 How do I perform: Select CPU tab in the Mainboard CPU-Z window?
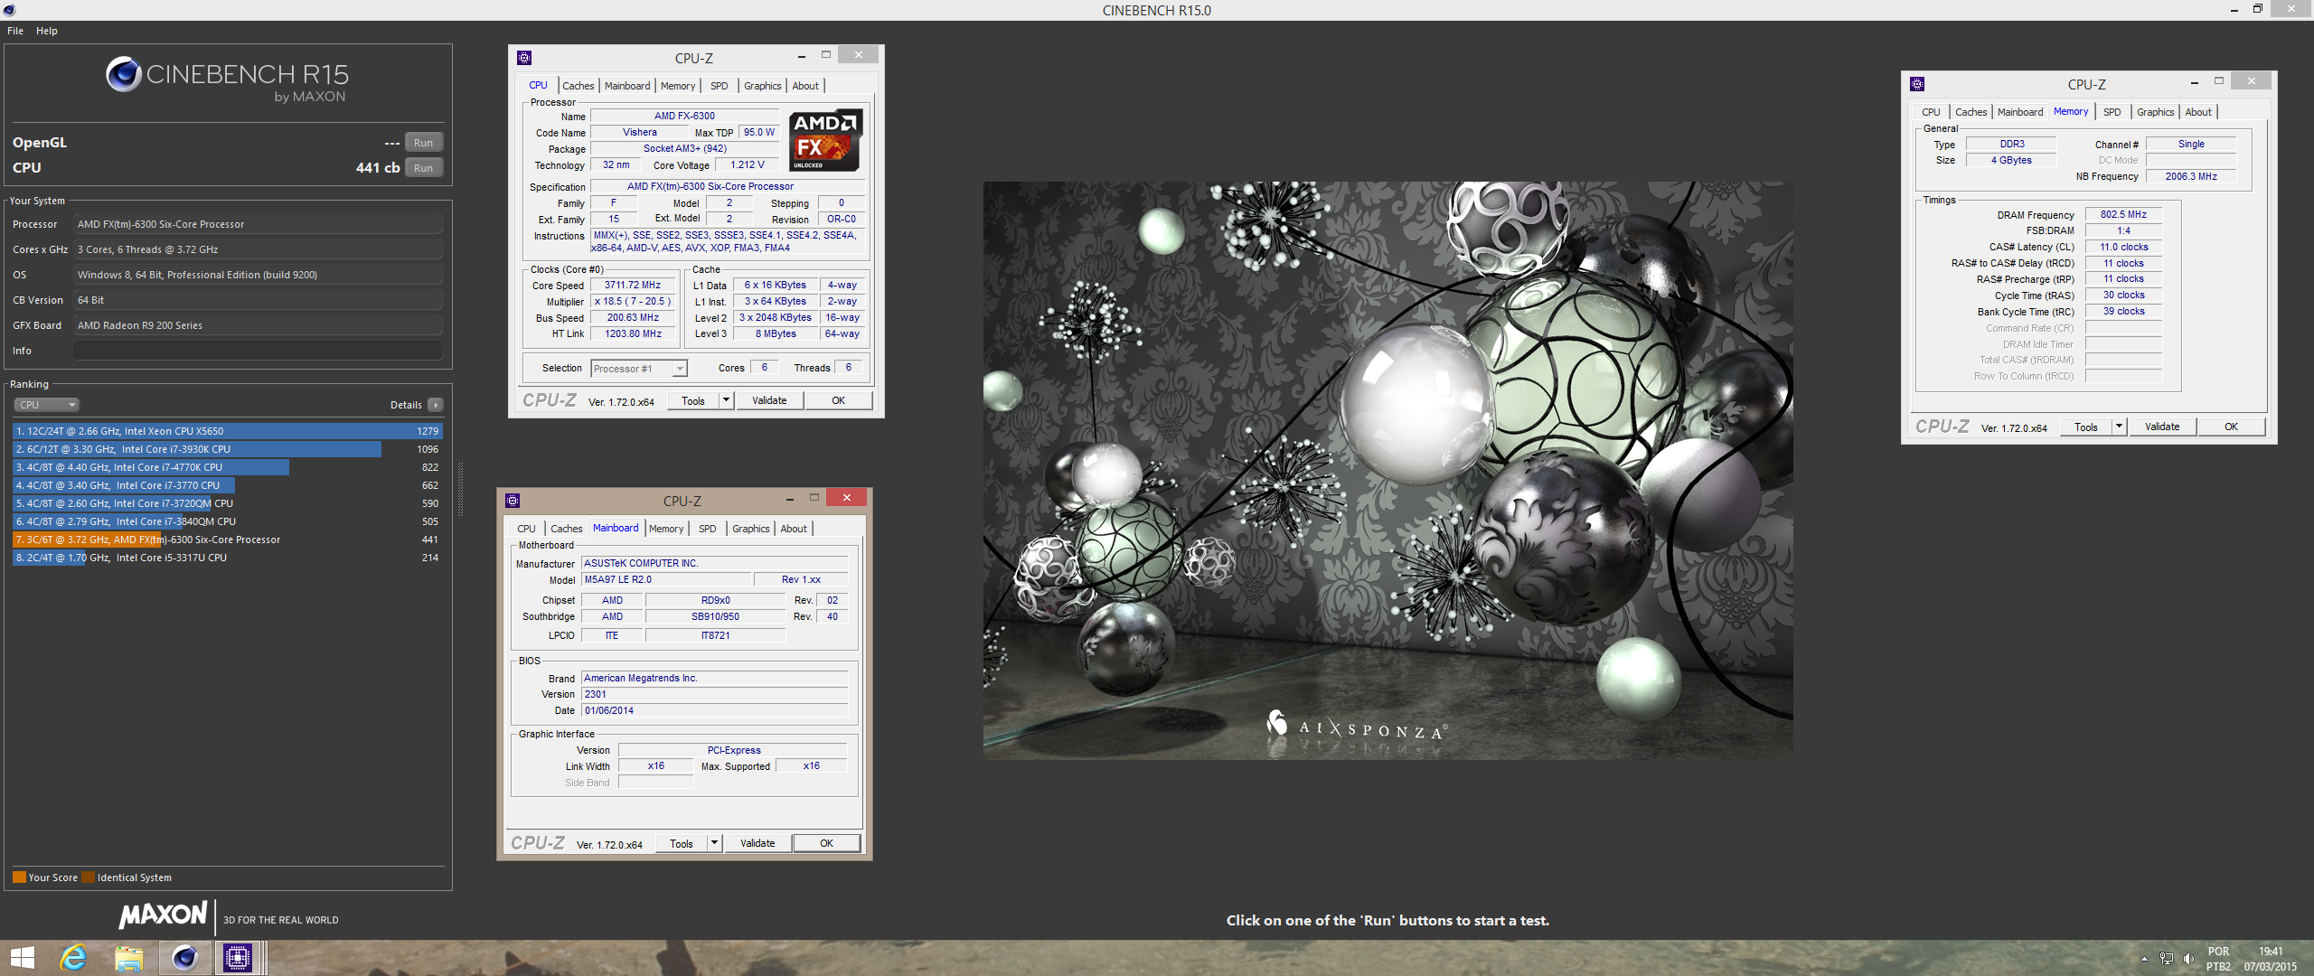click(x=527, y=529)
